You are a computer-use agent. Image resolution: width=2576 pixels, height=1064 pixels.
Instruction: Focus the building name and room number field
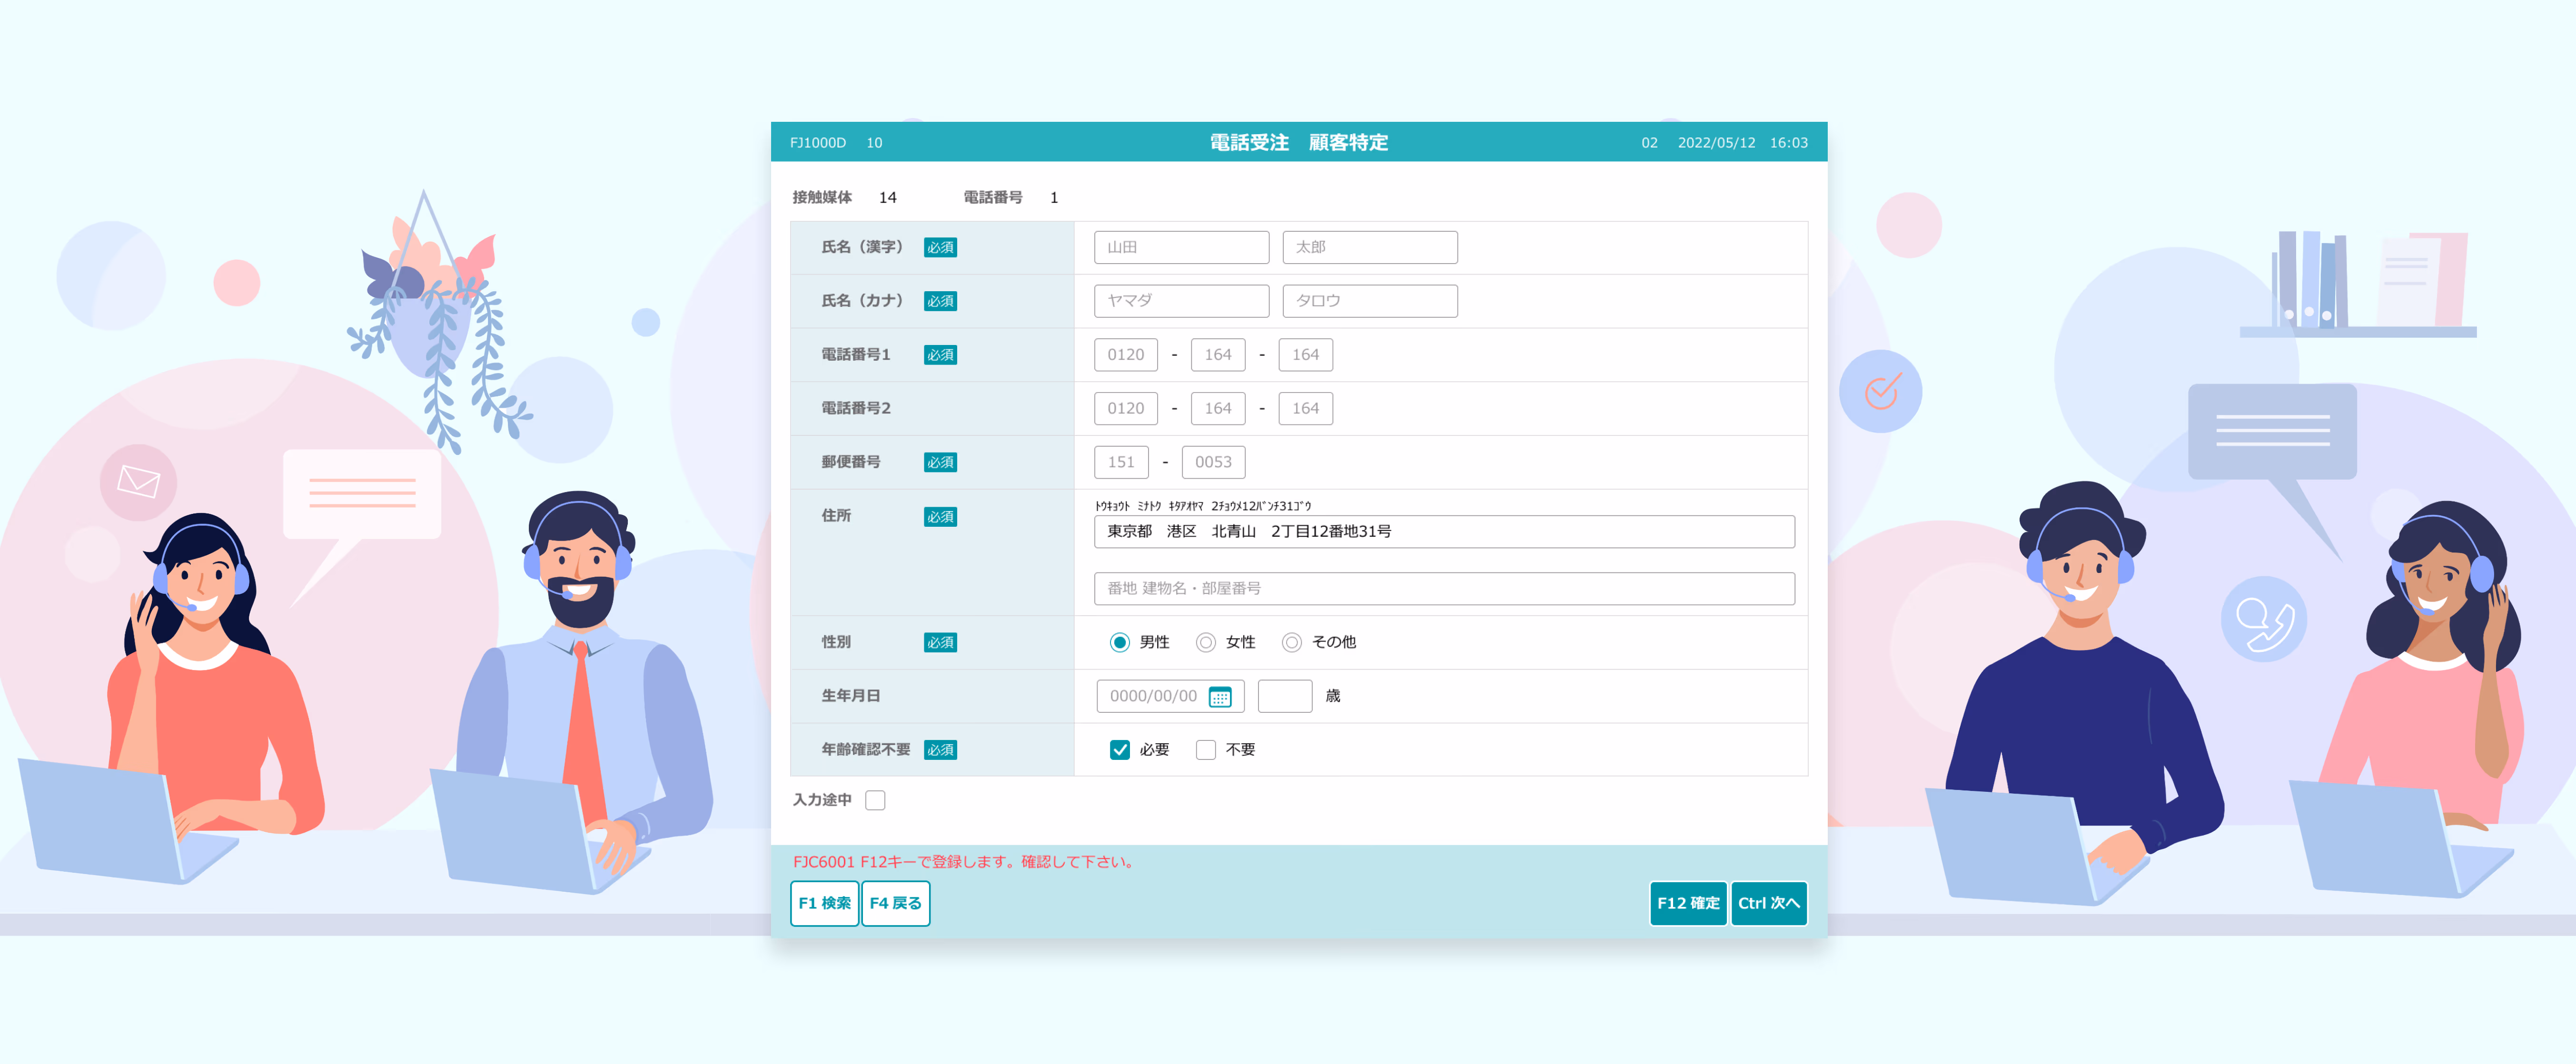1443,589
